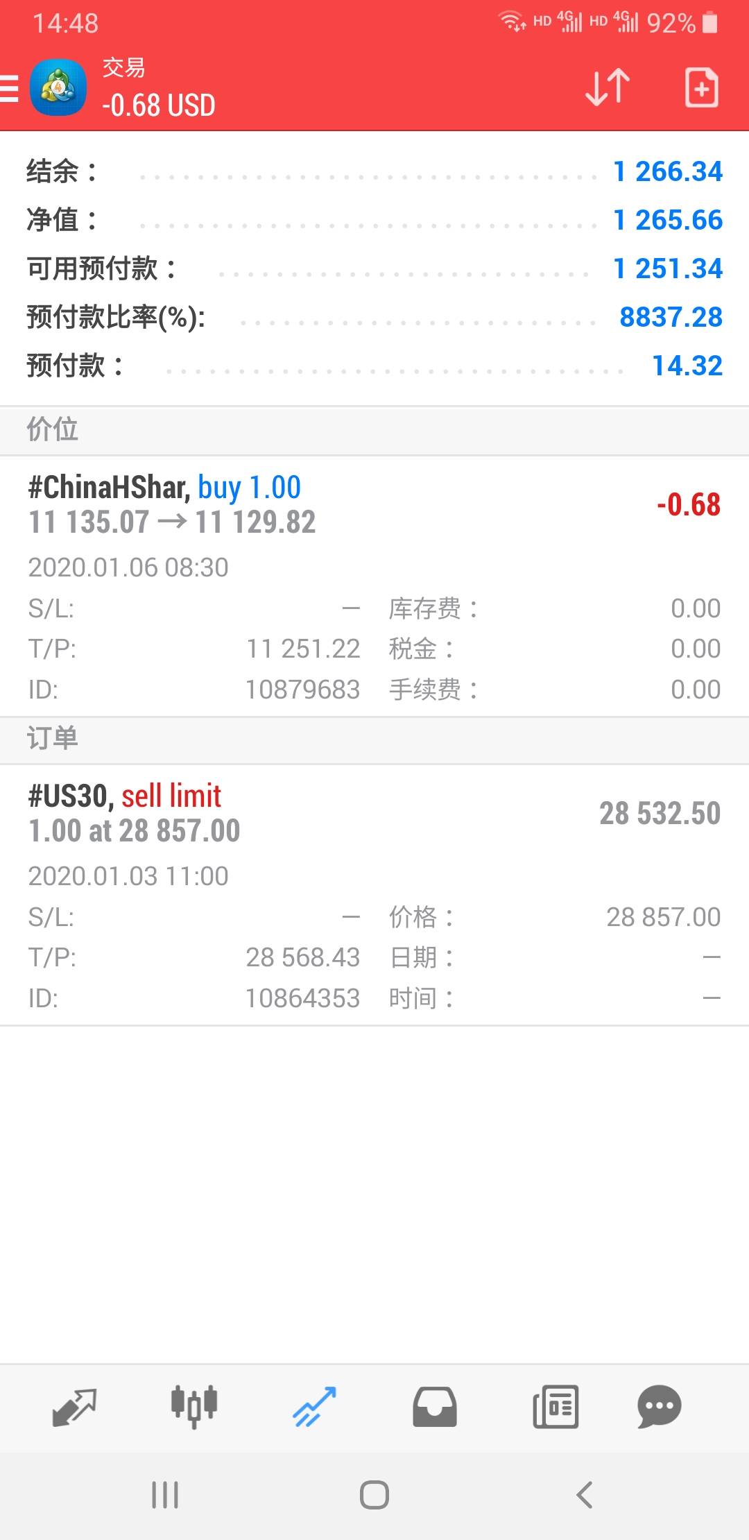Tap the -0.68 position profit value
749x1540 pixels.
coord(688,505)
